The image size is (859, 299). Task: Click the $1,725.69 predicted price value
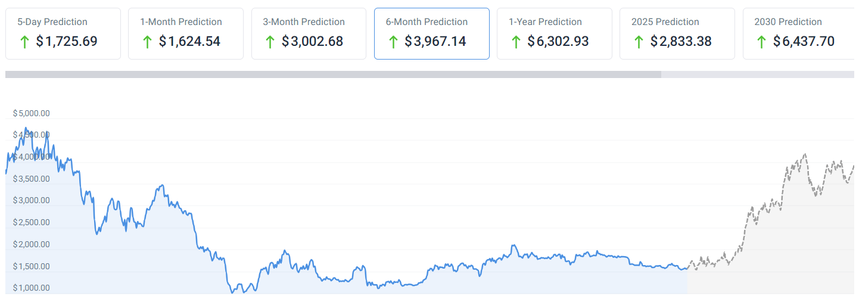click(x=67, y=42)
